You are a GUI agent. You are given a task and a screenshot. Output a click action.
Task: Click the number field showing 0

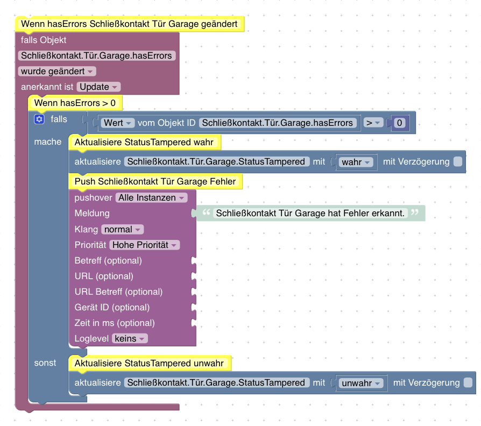pyautogui.click(x=399, y=123)
